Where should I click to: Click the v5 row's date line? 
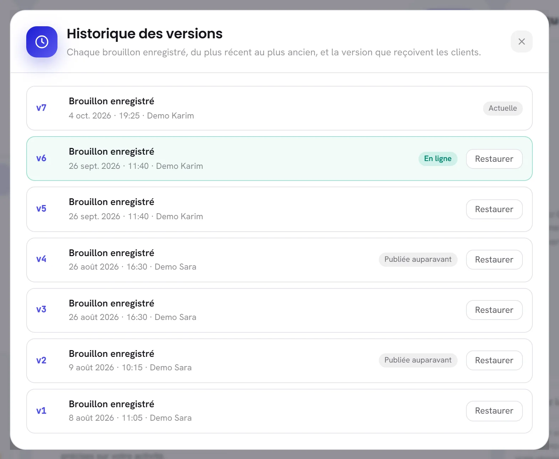pyautogui.click(x=136, y=216)
